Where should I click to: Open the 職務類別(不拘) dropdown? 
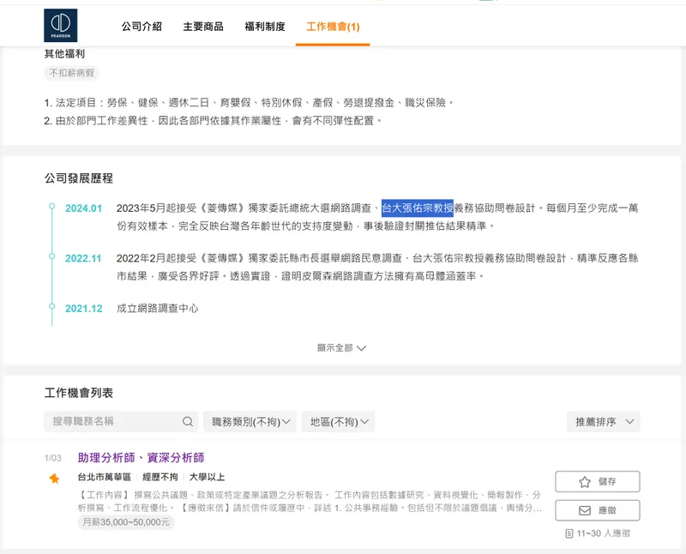(250, 422)
